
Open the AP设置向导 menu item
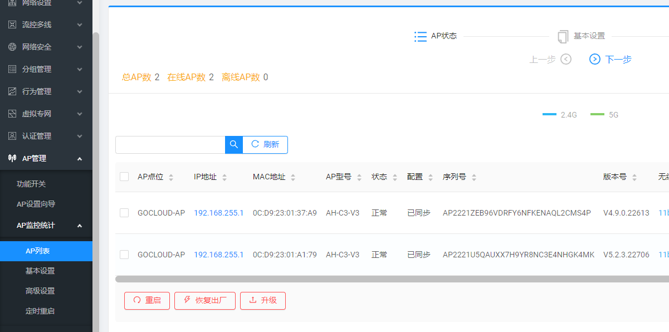coord(36,204)
